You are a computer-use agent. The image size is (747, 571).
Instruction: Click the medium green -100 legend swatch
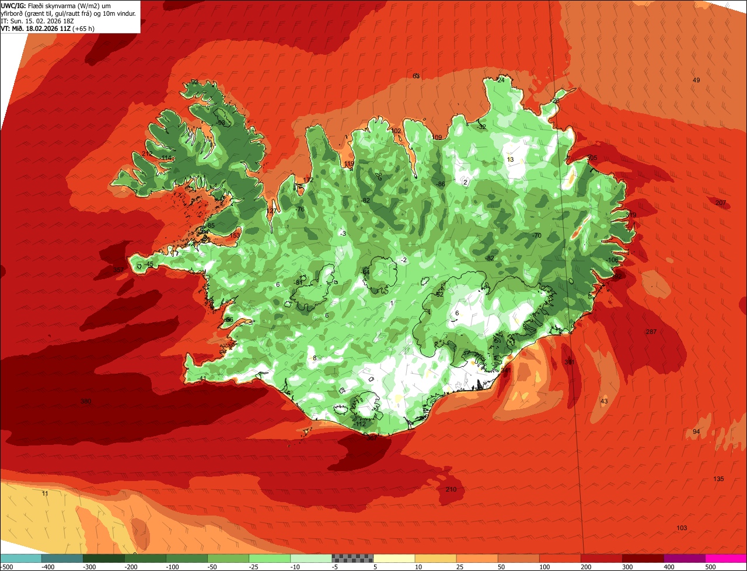[x=186, y=558]
